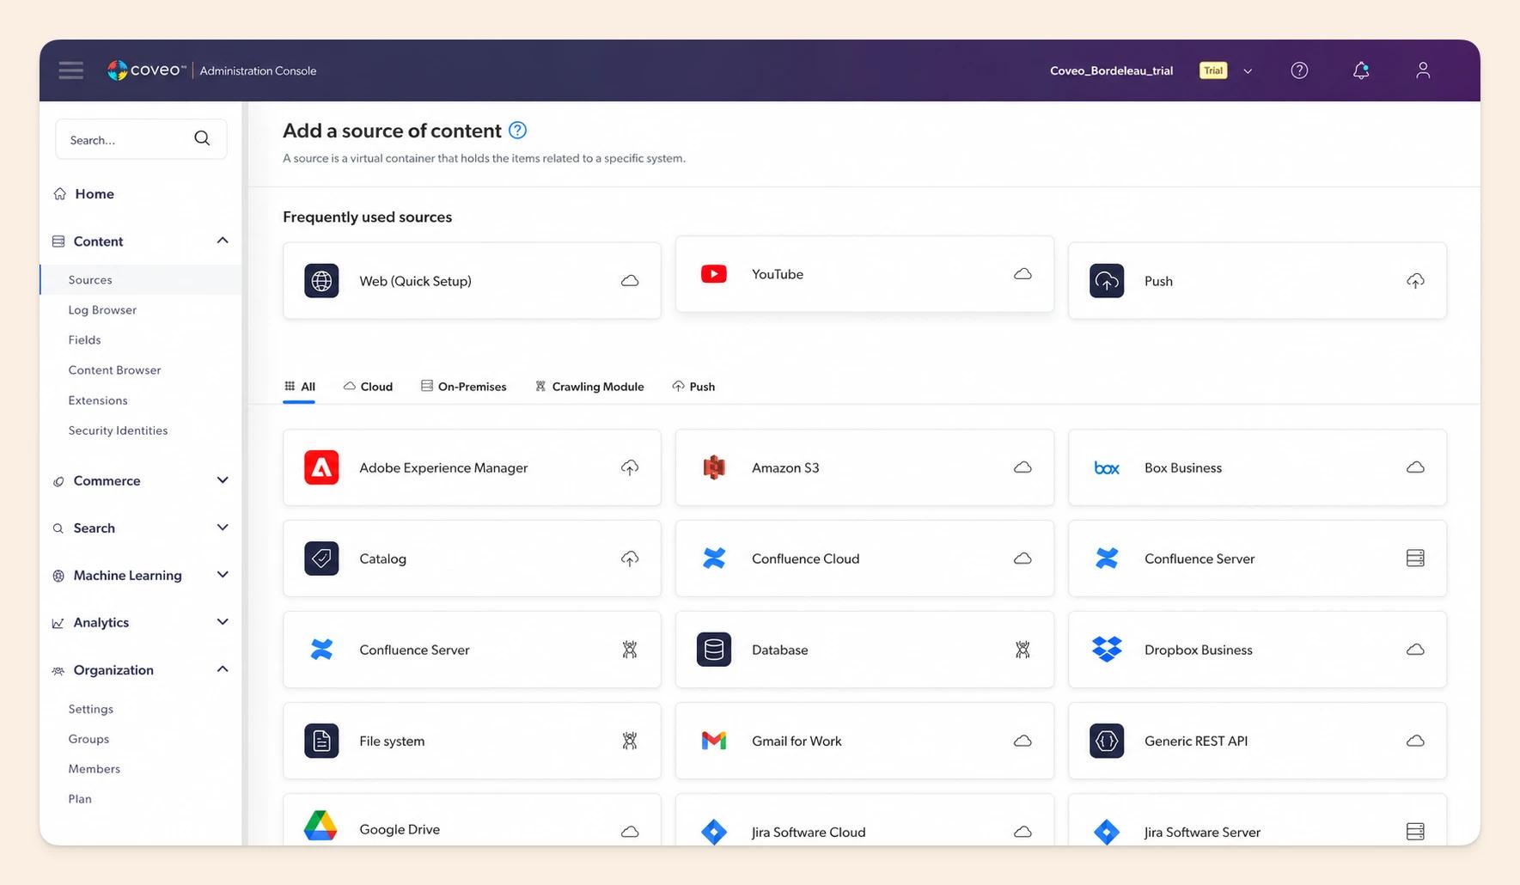Select the Confluence Cloud source card
The height and width of the screenshot is (885, 1520).
click(x=864, y=558)
